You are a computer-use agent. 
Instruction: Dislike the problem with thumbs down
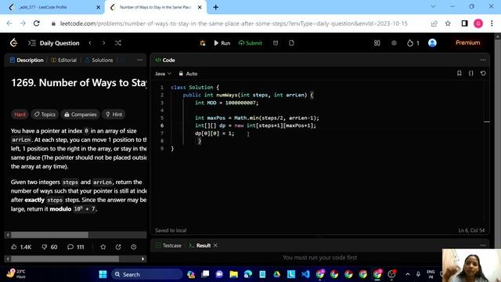click(x=49, y=247)
